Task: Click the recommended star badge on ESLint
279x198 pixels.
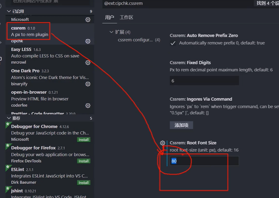Action: 8,167
